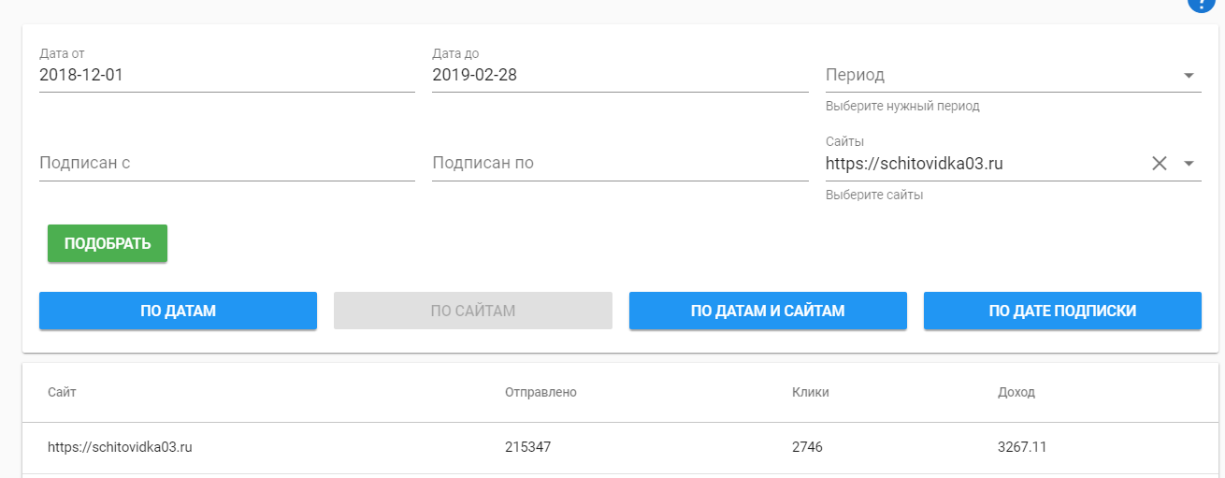Viewport: 1225px width, 478px height.
Task: Clear the selected site with X icon
Action: click(1160, 164)
